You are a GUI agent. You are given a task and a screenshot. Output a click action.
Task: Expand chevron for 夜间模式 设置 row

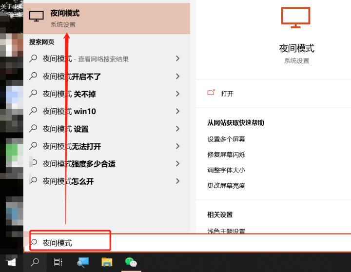point(178,129)
